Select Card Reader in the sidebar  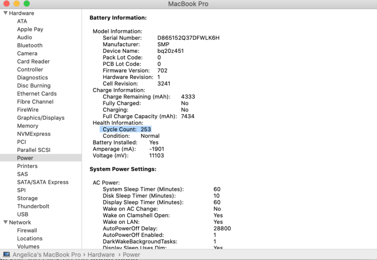[x=33, y=61]
